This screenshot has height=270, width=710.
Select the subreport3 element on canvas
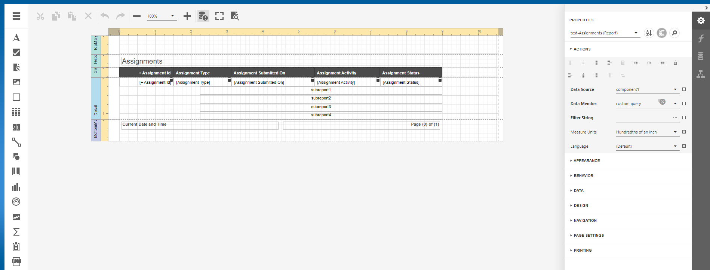point(321,107)
